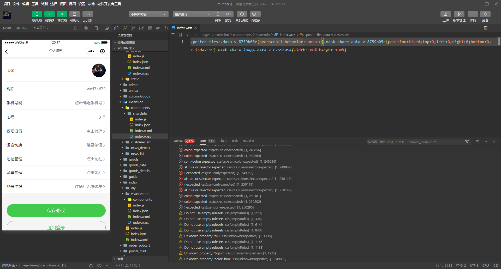Open the extensions icon in sidebar
The width and height of the screenshot is (501, 269).
[x=141, y=28]
